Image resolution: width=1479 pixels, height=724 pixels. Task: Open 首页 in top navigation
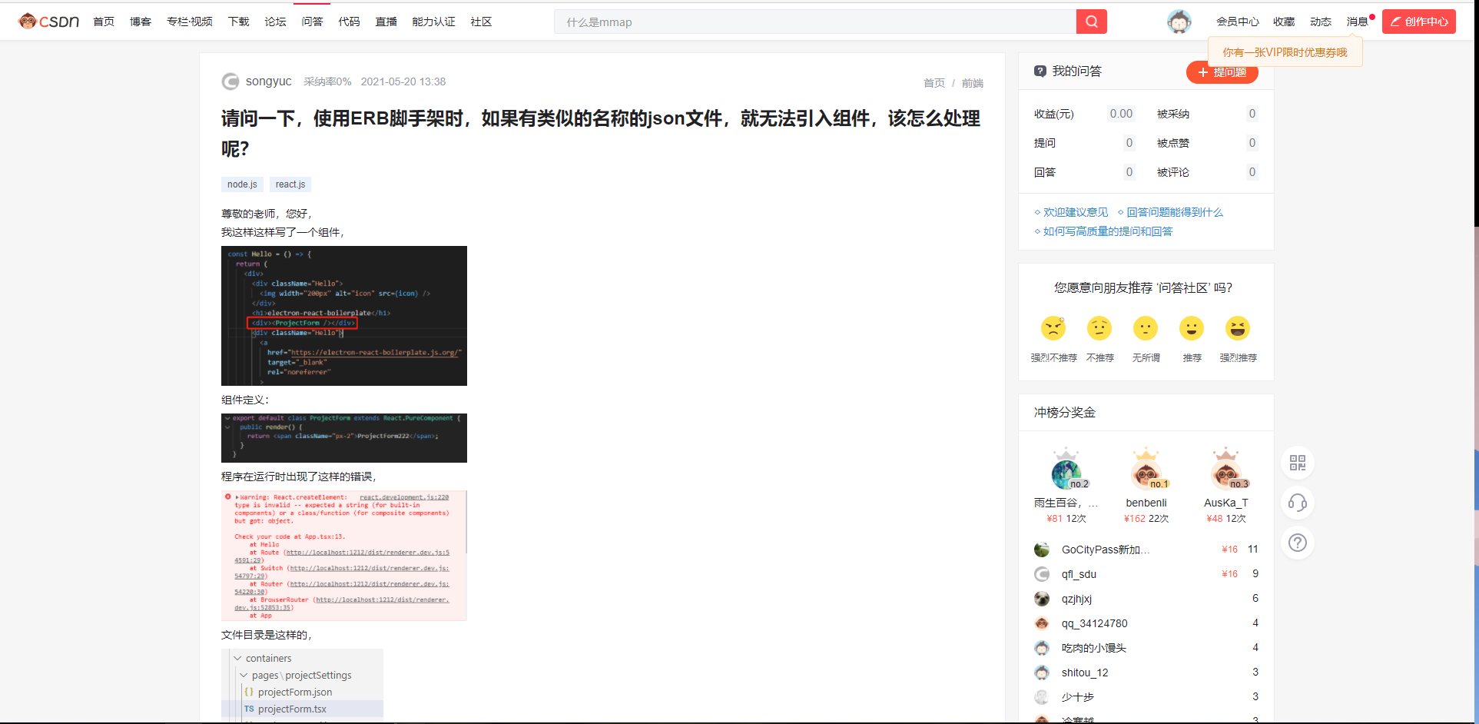[x=104, y=22]
